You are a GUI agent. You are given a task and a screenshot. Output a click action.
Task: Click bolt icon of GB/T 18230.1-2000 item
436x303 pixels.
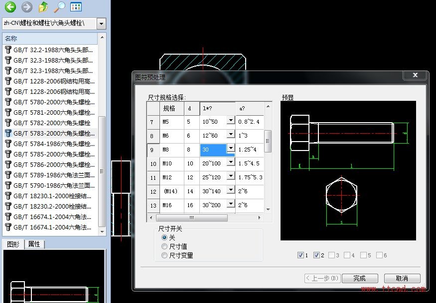(x=8, y=196)
